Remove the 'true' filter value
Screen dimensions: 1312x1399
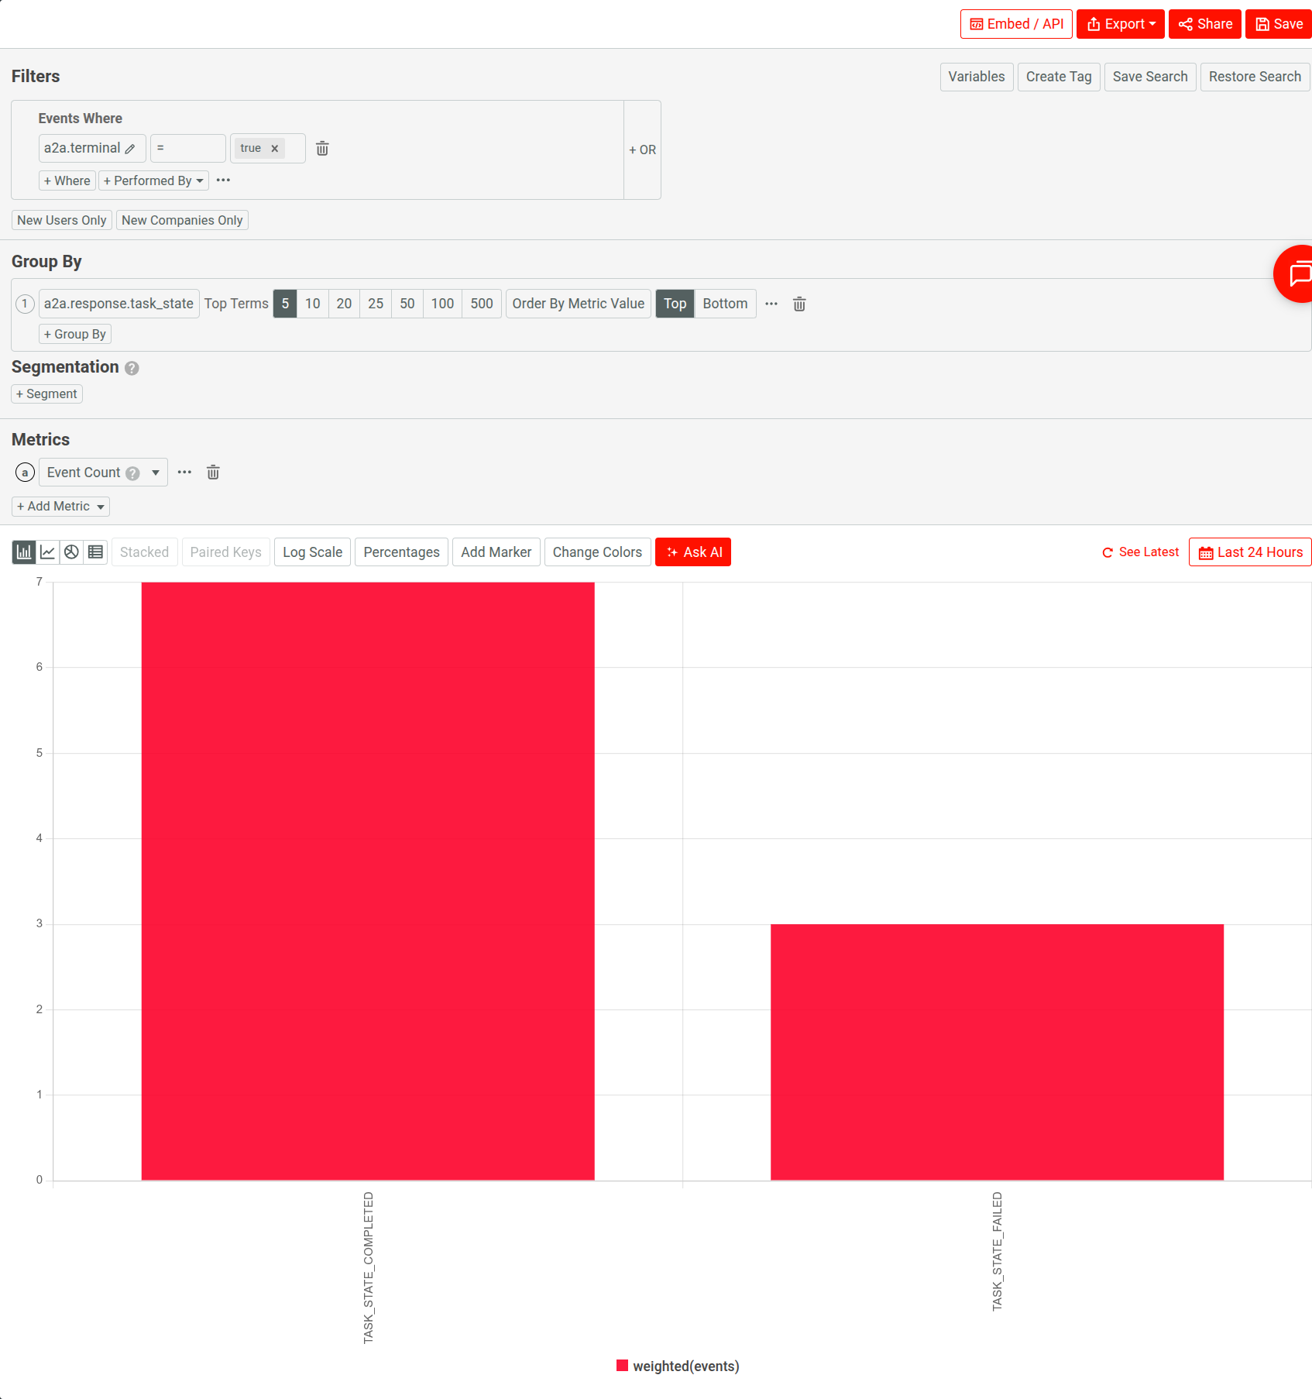pos(274,149)
